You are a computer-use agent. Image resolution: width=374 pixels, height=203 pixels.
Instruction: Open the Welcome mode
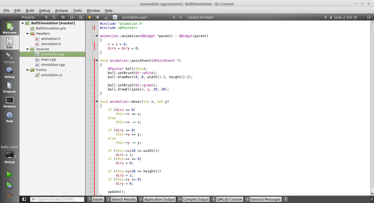coord(10,28)
